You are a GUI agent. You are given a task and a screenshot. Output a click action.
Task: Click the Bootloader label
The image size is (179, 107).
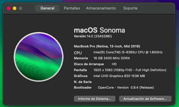[83, 87]
